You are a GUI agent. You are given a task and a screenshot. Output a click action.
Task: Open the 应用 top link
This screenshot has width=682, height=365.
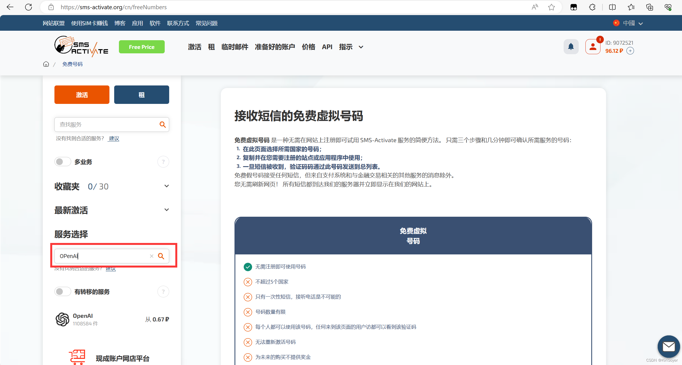[x=137, y=23]
